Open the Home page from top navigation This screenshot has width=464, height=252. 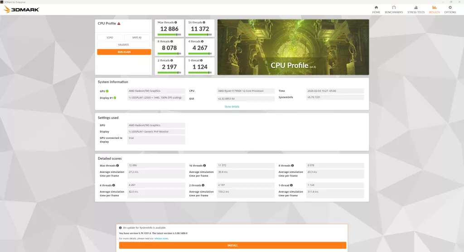click(376, 10)
